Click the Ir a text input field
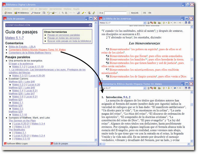The height and width of the screenshot is (154, 198). click(x=115, y=13)
